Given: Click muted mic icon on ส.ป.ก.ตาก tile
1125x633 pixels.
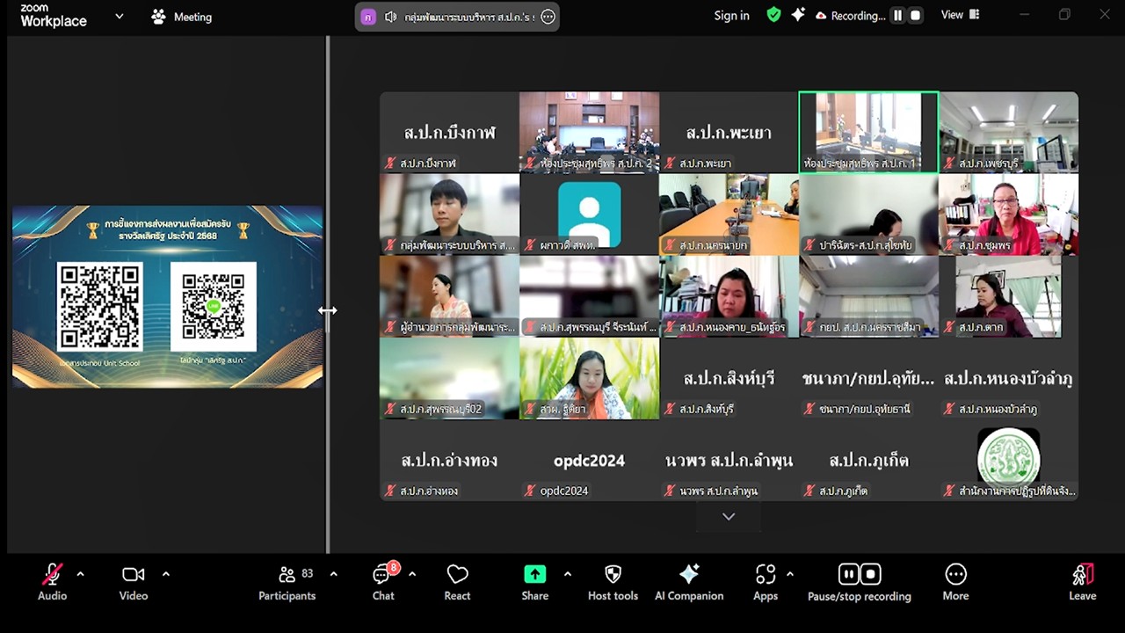Looking at the screenshot, I should [x=950, y=327].
